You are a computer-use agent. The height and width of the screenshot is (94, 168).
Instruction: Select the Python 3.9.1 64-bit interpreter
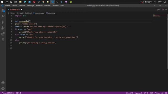click(8, 93)
